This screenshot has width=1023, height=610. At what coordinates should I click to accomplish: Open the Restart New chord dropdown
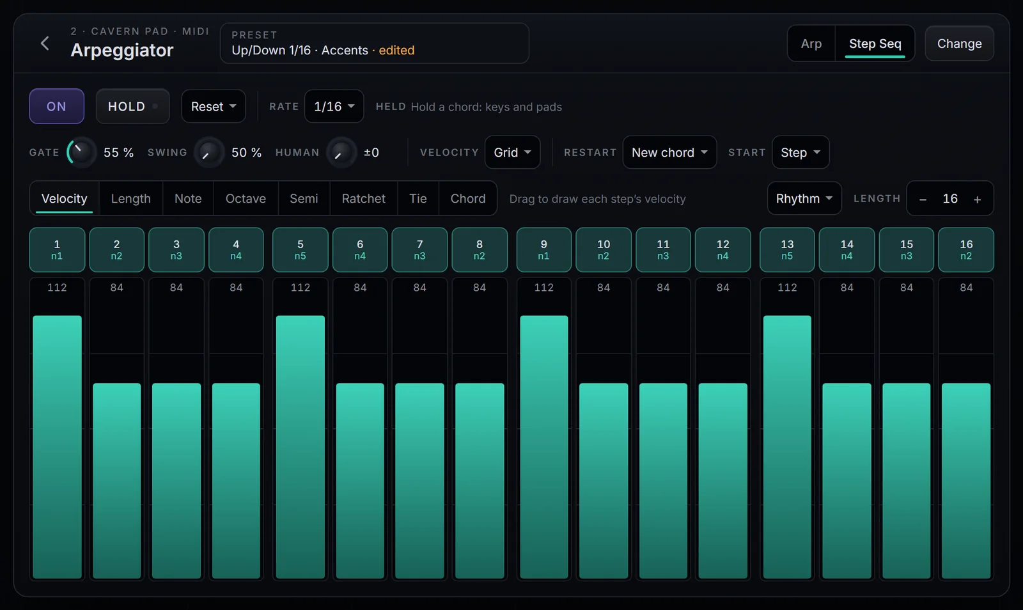point(669,152)
